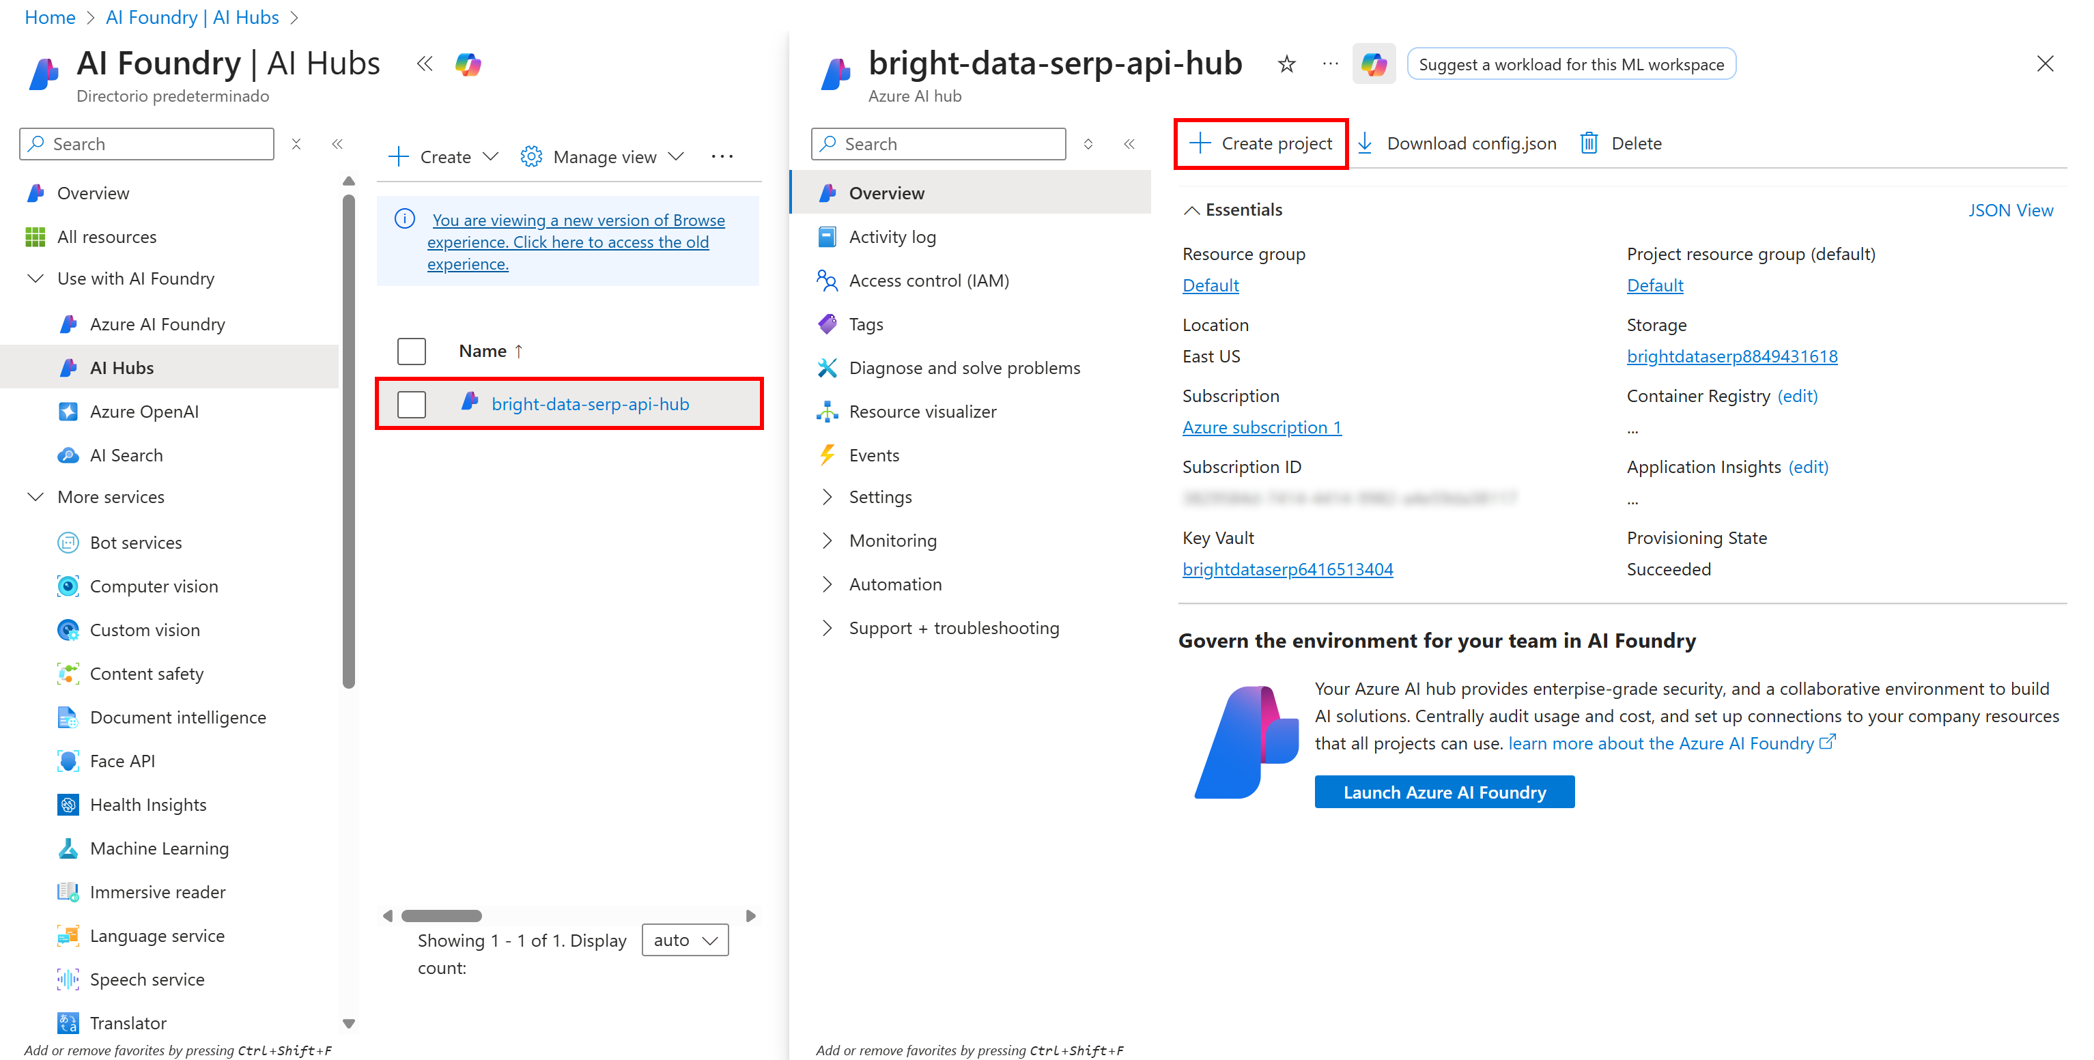Tick the select-all checkbox next to Name

pos(411,351)
